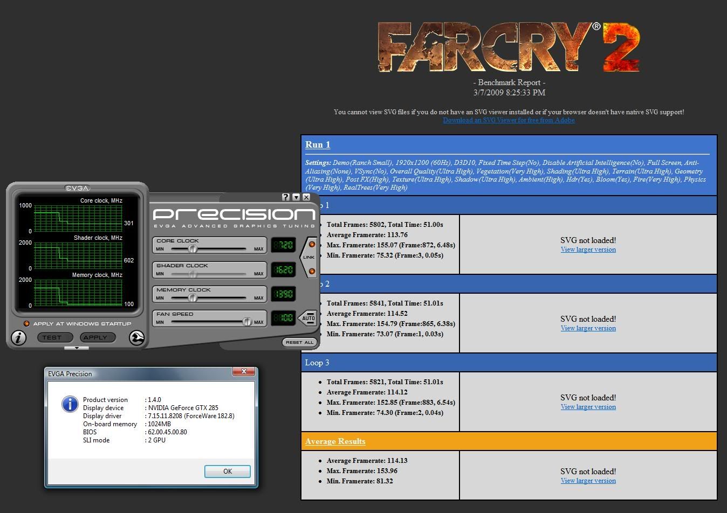The width and height of the screenshot is (727, 513).
Task: Close the Precision tuning panel
Action: pos(306,197)
